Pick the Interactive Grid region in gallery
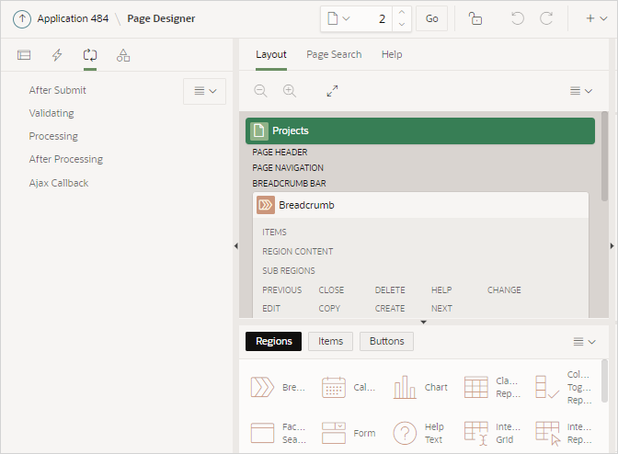The width and height of the screenshot is (618, 454). (492, 433)
